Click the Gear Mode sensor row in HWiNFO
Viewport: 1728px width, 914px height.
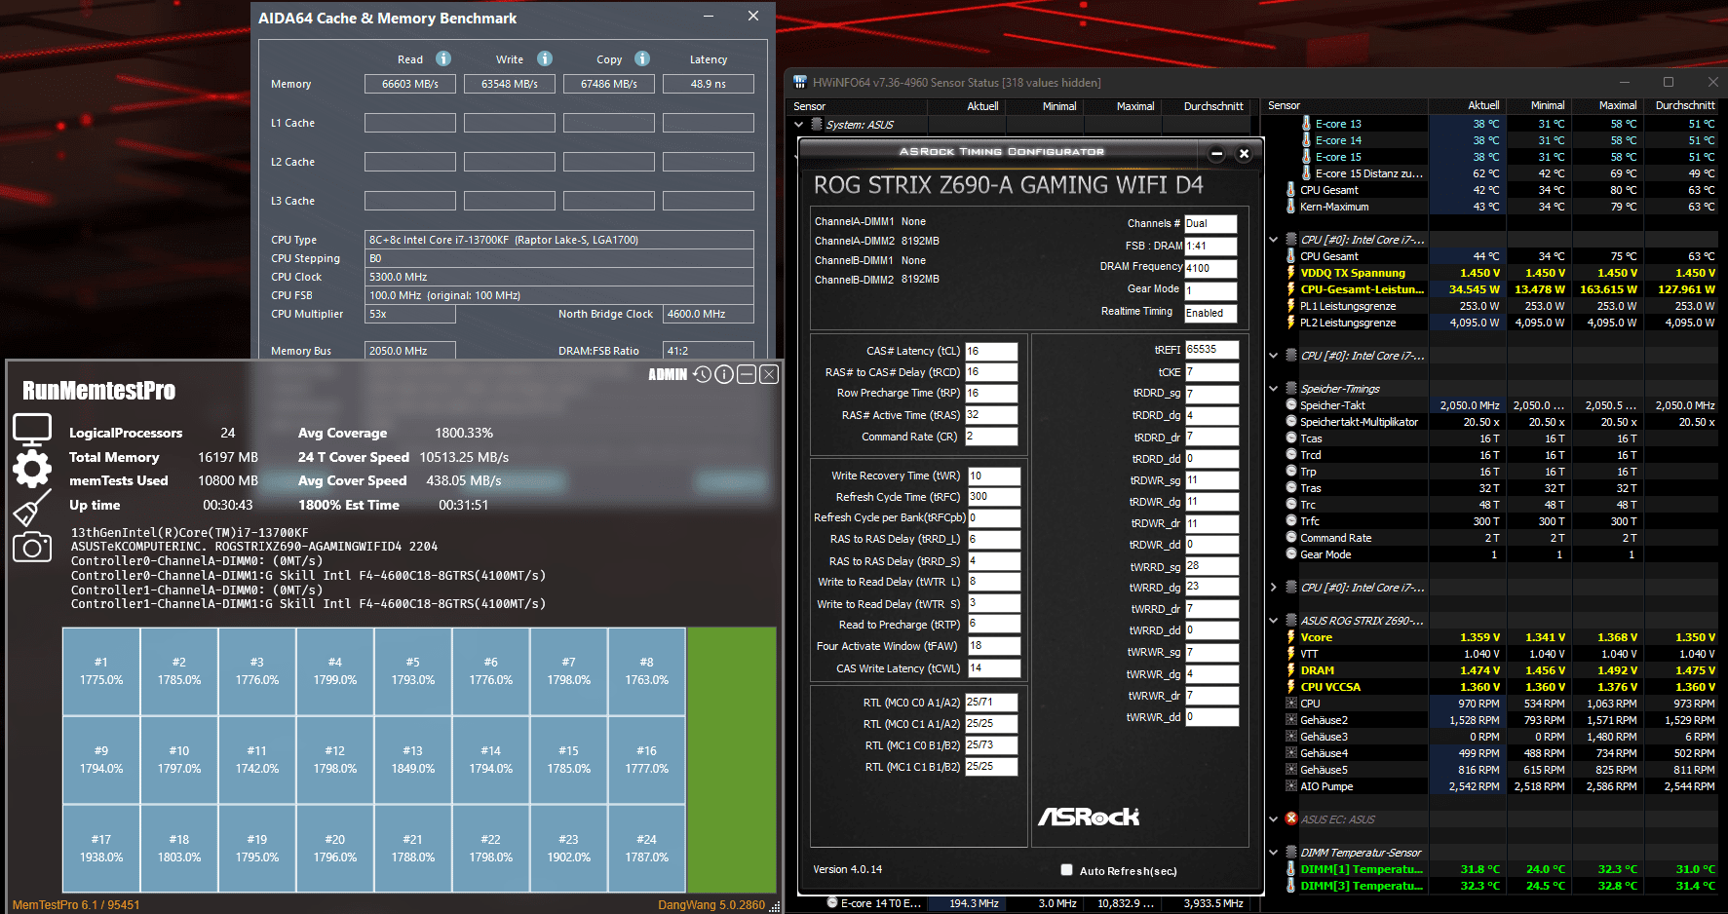(x=1501, y=554)
